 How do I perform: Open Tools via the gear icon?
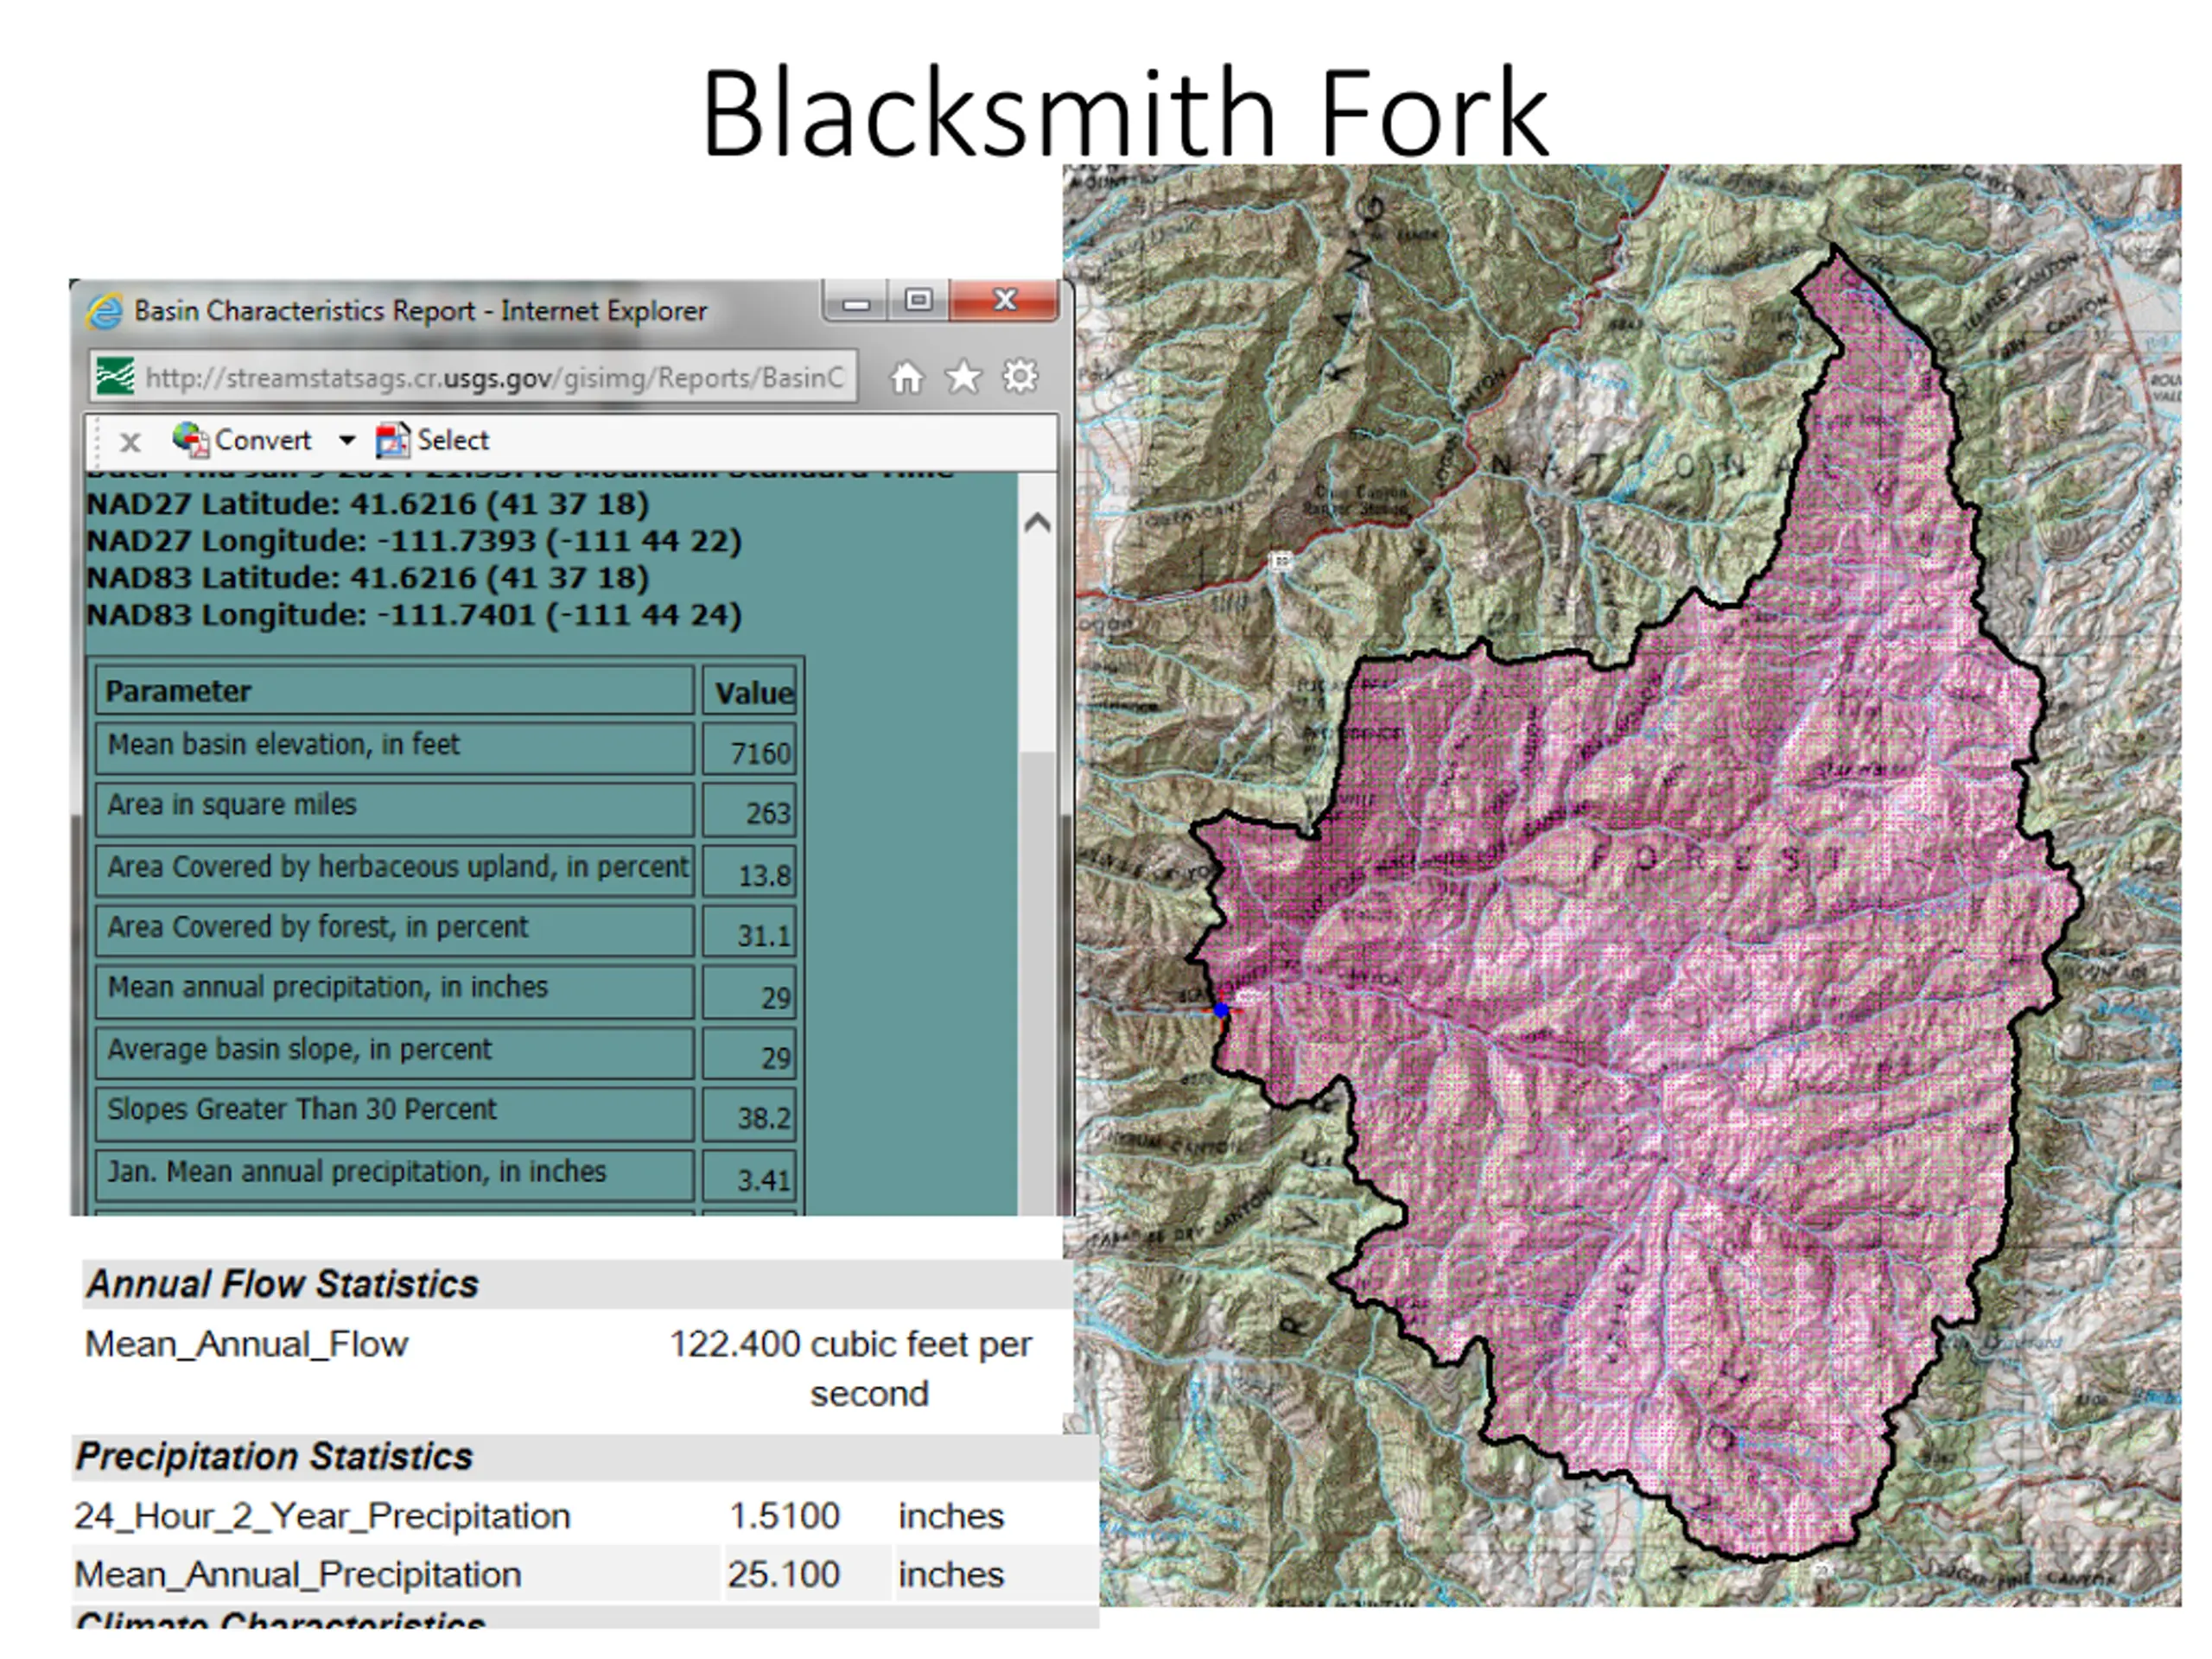(1020, 378)
